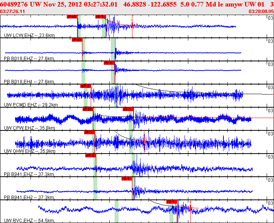
Task: Click the 'UW LCW EHZ -- 23.6km' station label
Action: [29, 35]
